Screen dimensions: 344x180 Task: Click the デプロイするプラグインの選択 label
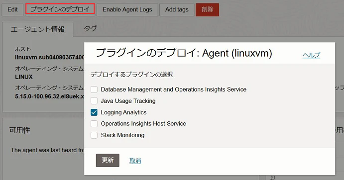tap(132, 75)
